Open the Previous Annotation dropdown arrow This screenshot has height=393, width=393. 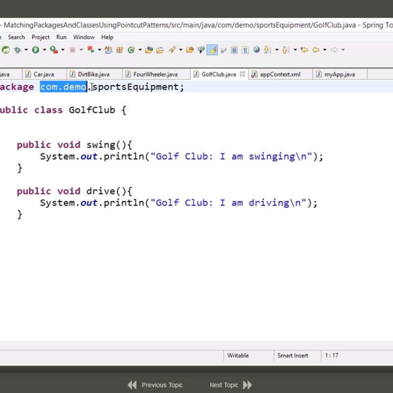(x=295, y=50)
